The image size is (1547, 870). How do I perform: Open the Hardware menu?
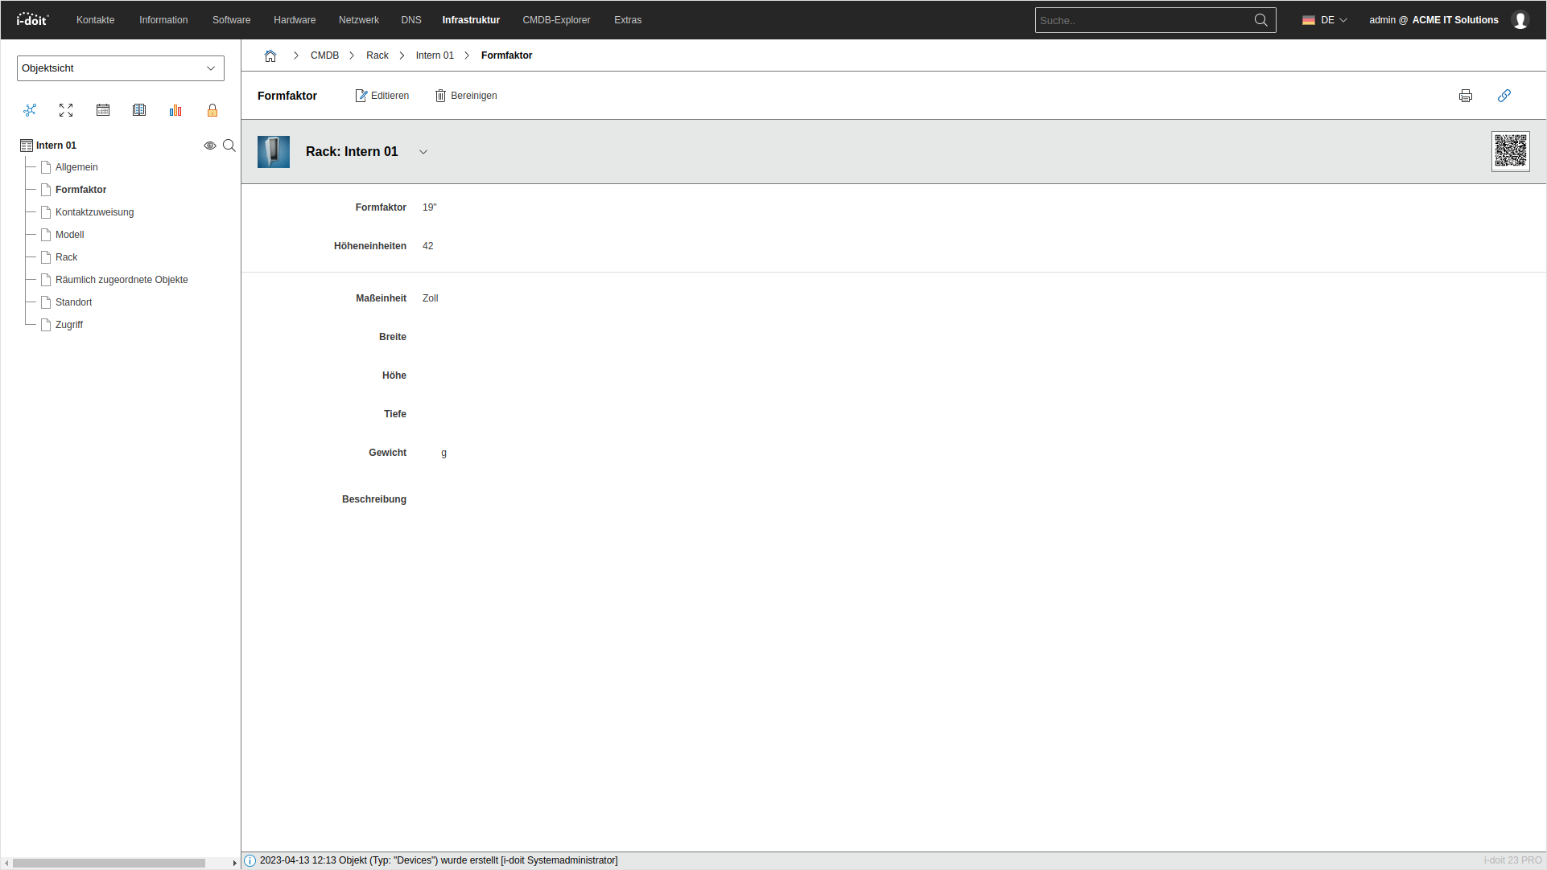point(295,20)
